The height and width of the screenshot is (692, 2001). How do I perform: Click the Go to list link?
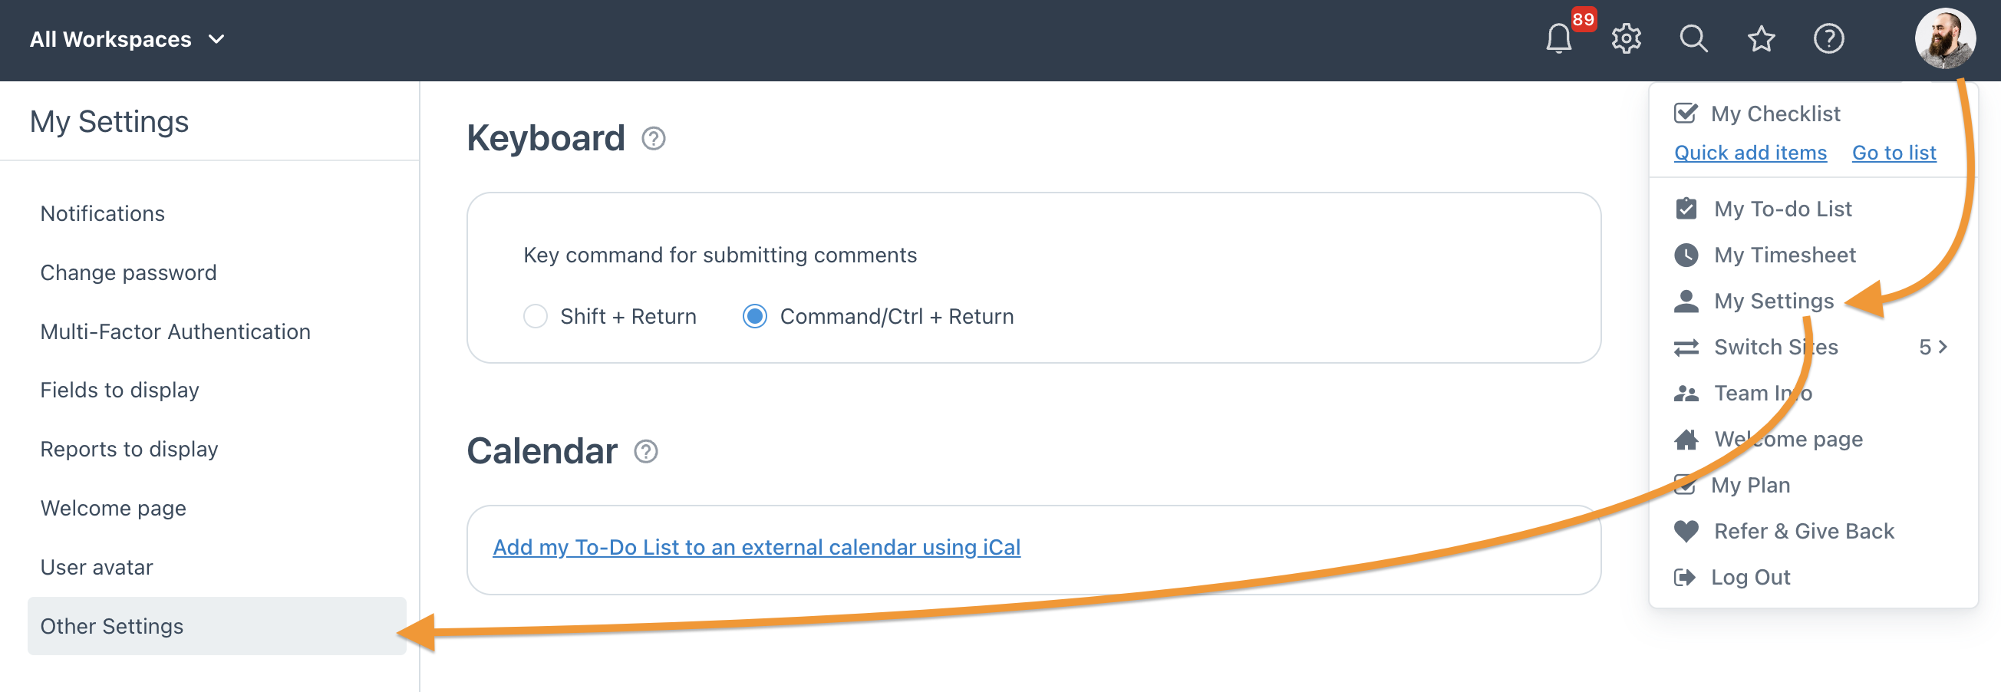coord(1894,153)
